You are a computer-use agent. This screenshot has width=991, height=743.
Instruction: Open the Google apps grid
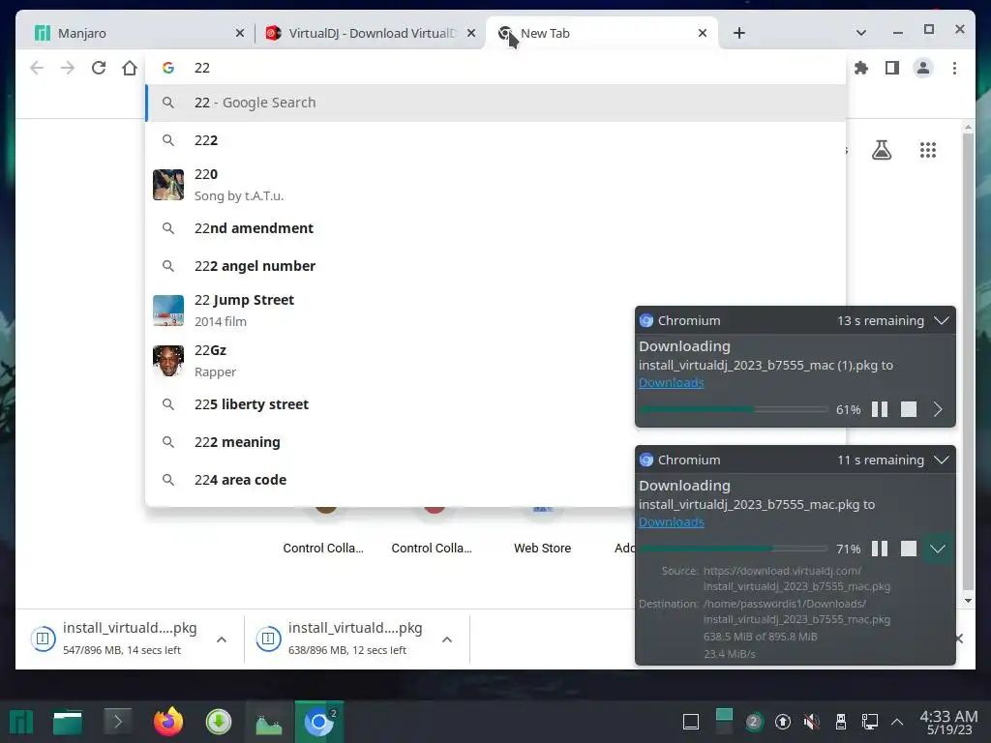(928, 150)
